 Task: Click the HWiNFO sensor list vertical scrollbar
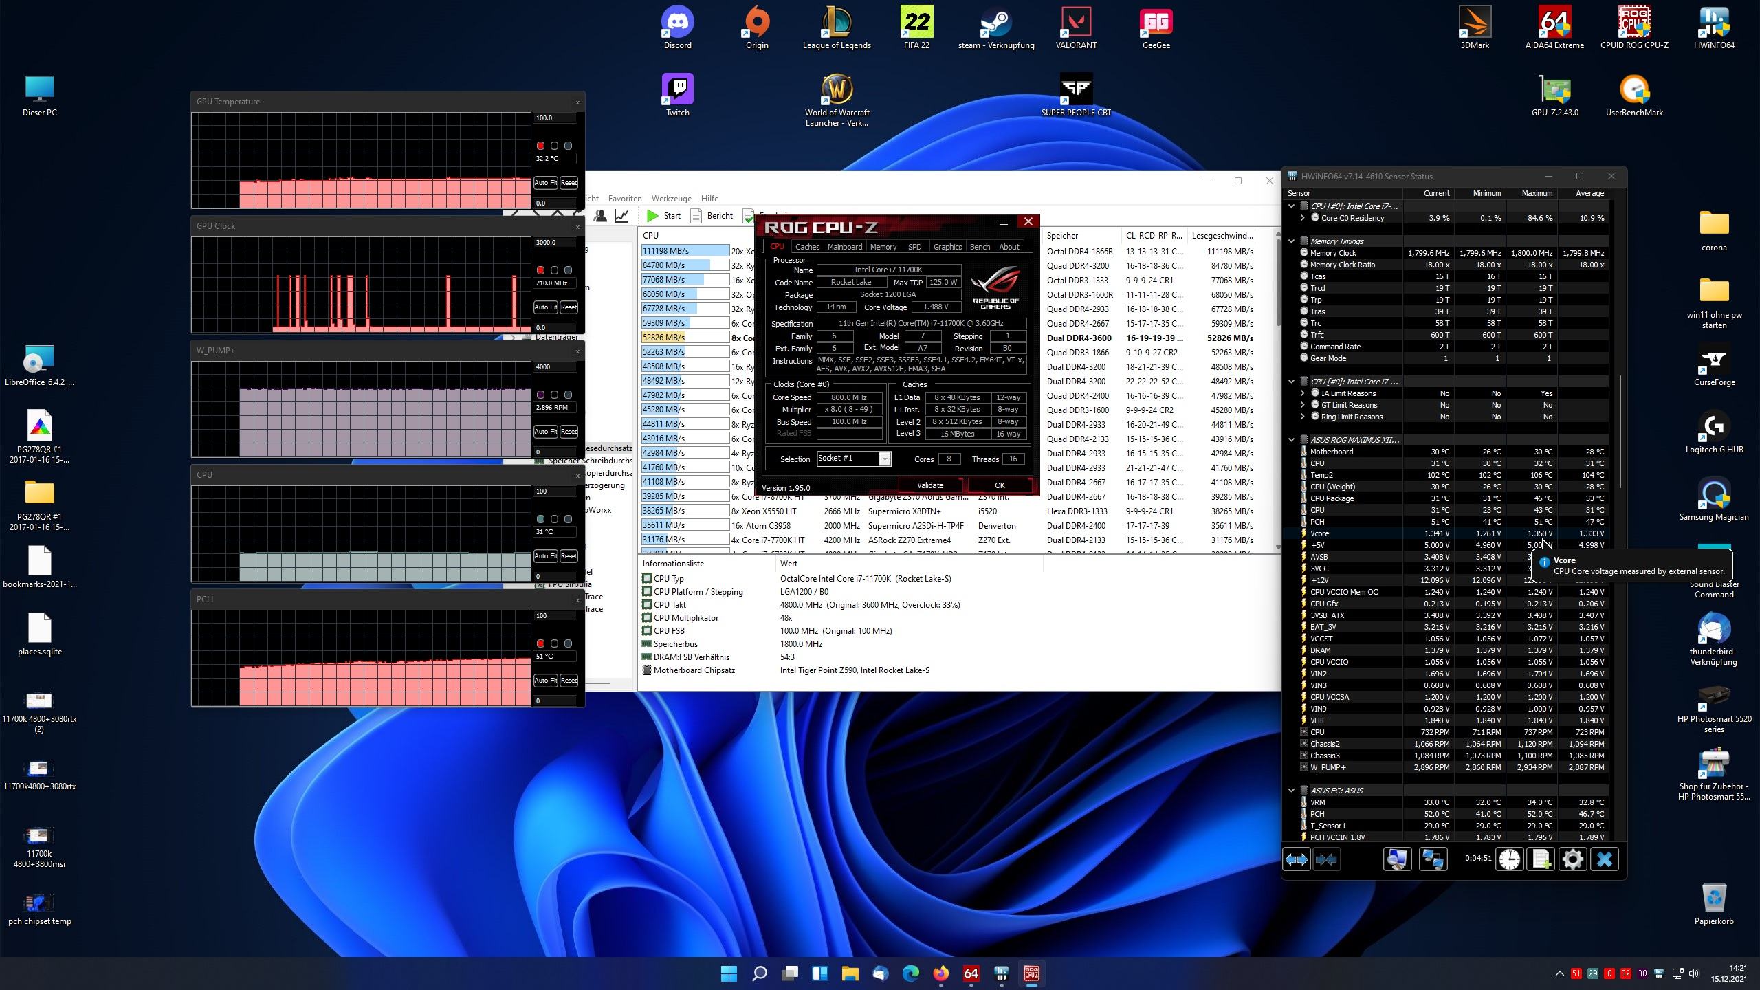point(1620,433)
